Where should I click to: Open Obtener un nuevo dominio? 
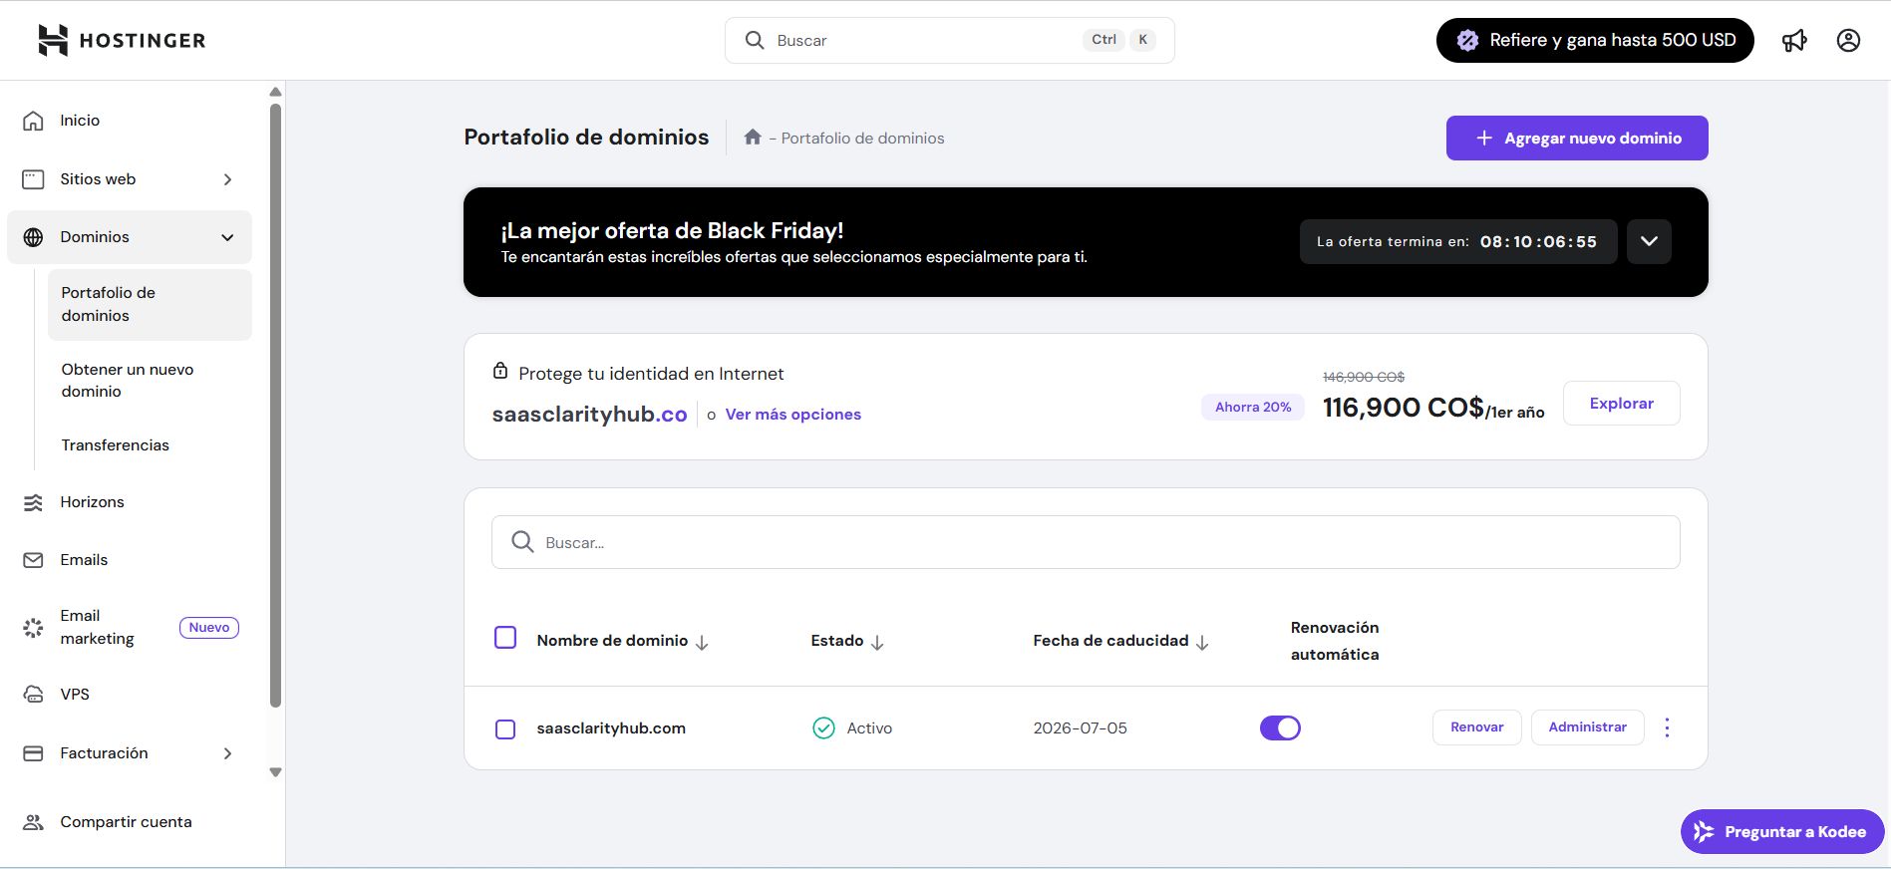point(150,380)
